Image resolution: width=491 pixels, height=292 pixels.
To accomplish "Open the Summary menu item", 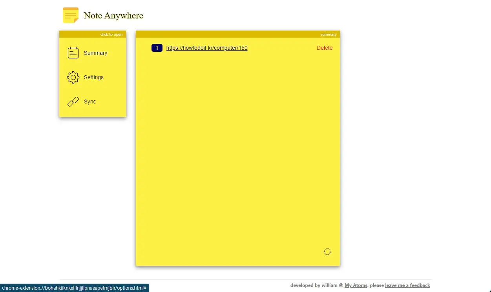I will pyautogui.click(x=95, y=53).
